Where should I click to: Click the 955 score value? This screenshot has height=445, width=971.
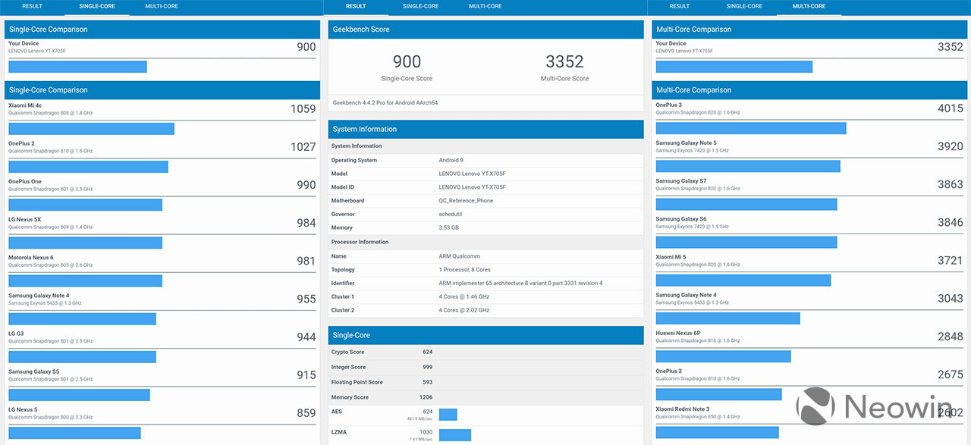pos(306,299)
